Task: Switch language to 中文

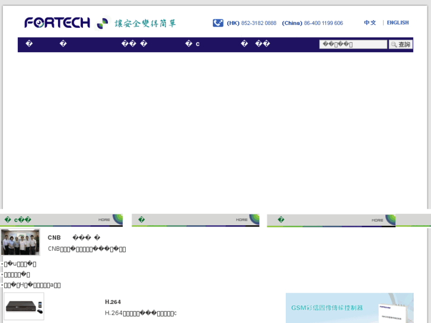Action: pos(370,23)
